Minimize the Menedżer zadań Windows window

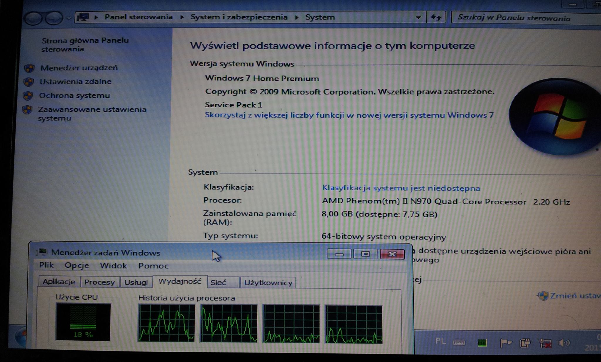coord(339,254)
